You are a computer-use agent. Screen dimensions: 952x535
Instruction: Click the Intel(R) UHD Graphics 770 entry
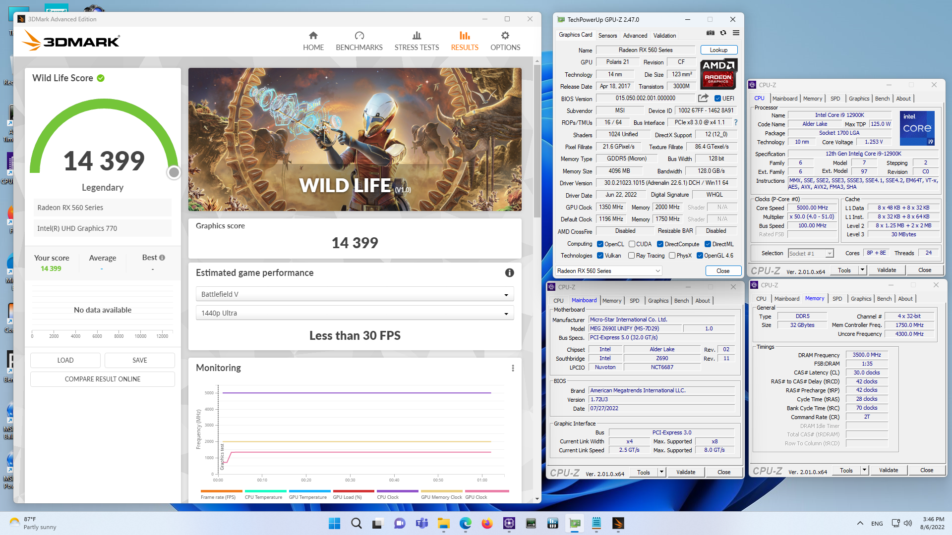coord(103,228)
